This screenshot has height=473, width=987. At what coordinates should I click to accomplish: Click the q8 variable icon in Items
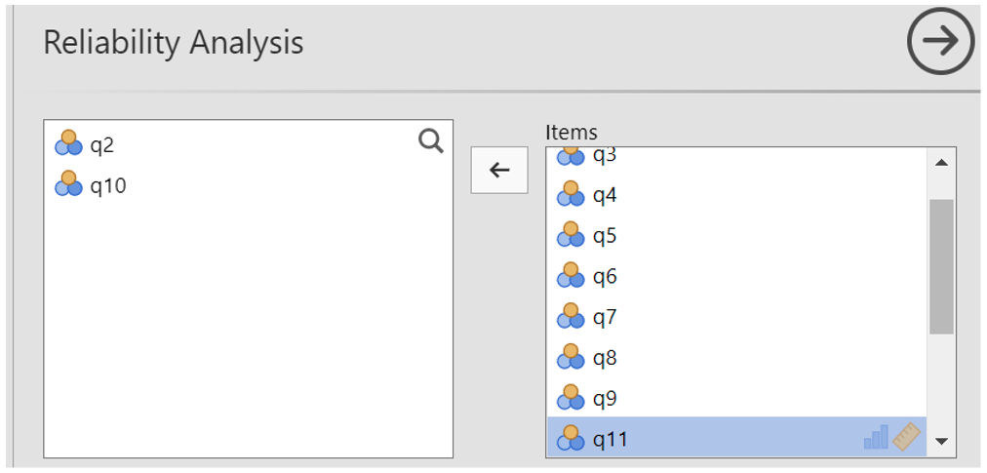coord(571,358)
